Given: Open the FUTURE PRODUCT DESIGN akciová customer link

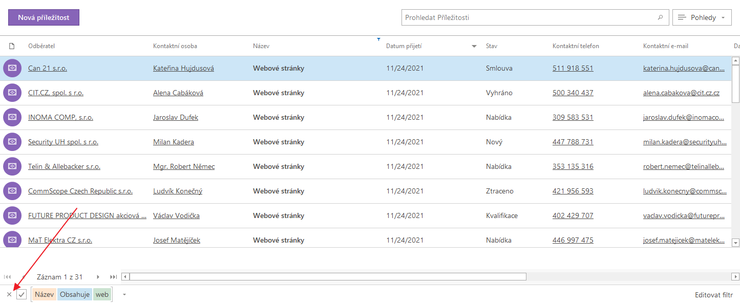Looking at the screenshot, I should [x=87, y=216].
